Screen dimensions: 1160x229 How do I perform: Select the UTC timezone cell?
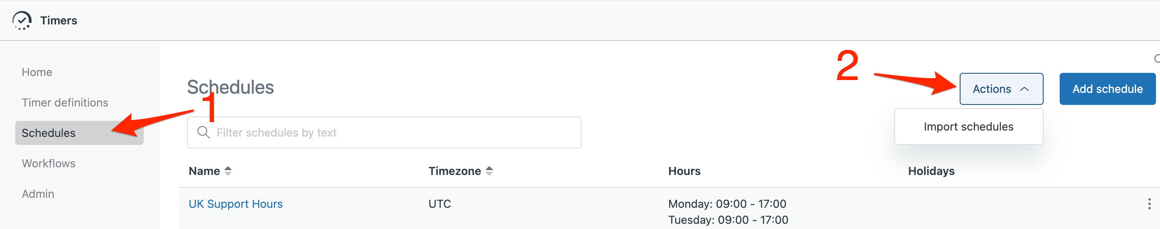pos(440,204)
